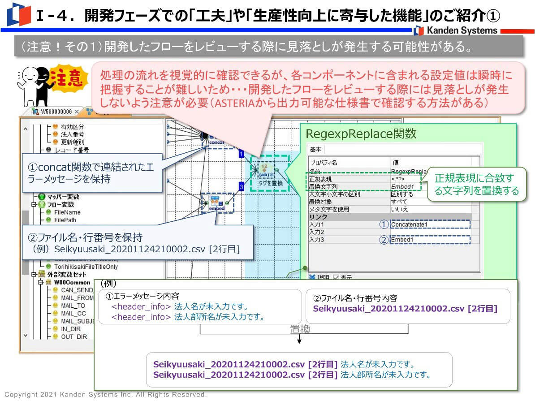Screen dimensions: 535x401
Task: Click the output connector of タグを置換
Action: click(277, 170)
